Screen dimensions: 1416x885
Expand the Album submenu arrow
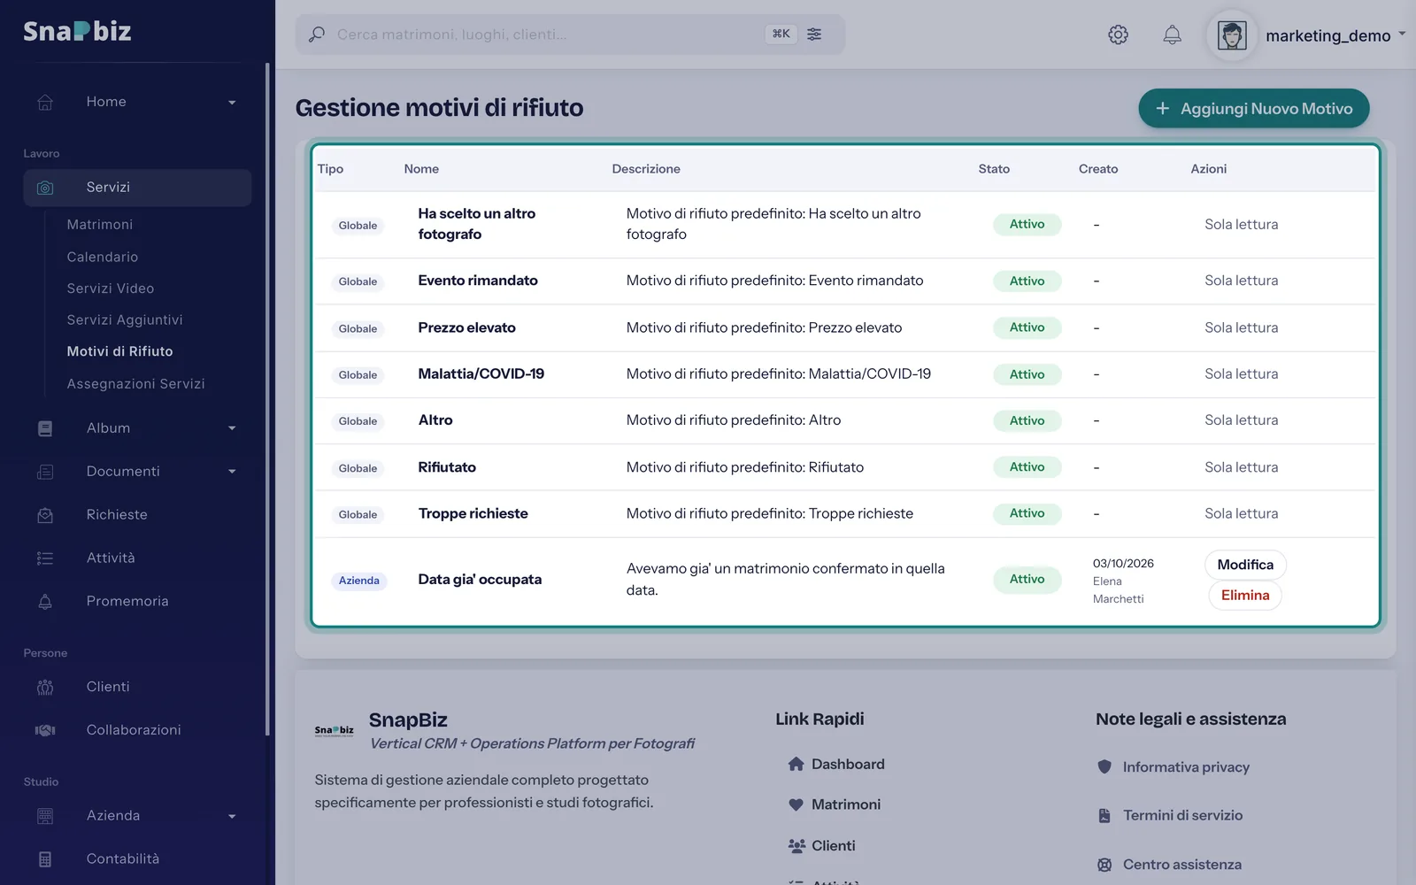tap(232, 428)
